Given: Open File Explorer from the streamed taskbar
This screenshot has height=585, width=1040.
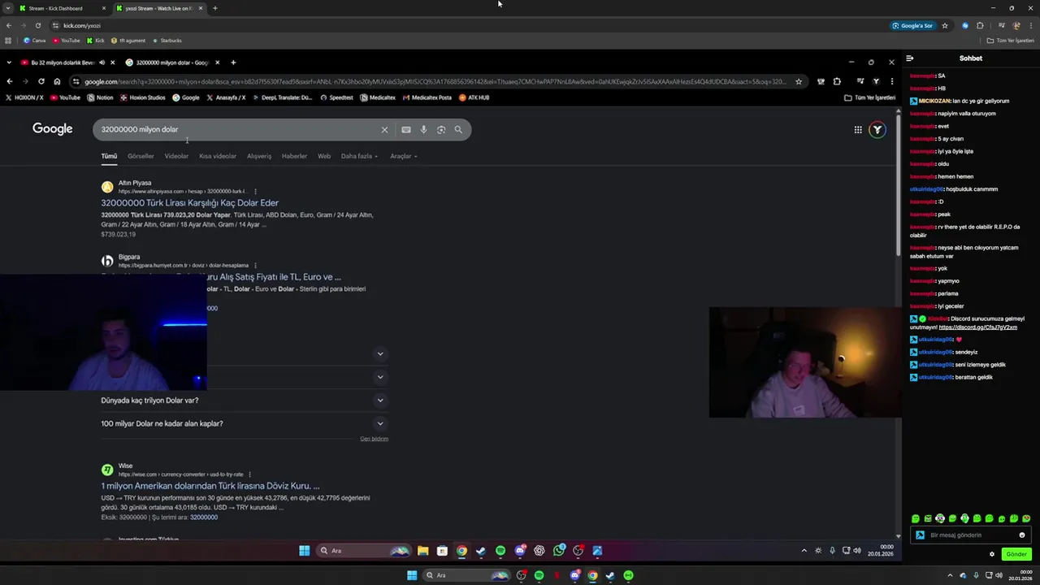Looking at the screenshot, I should point(422,551).
